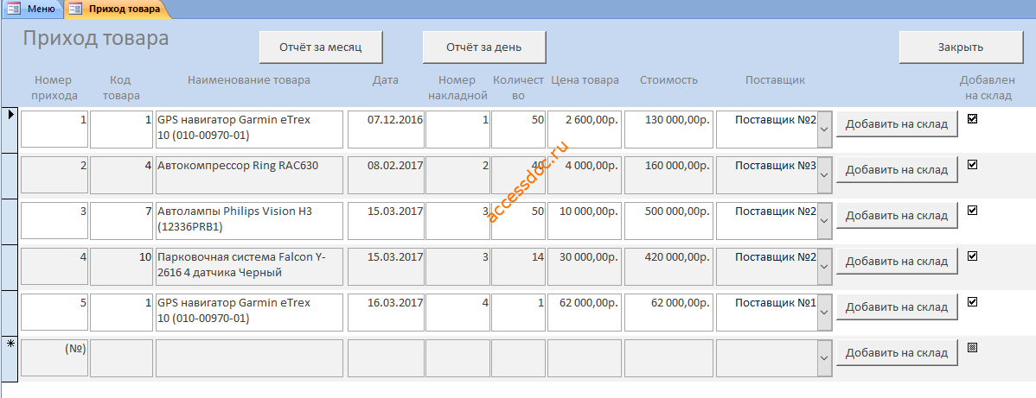Screen dimensions: 1036x398
Task: Click the Меню tab form icon
Action: point(13,9)
